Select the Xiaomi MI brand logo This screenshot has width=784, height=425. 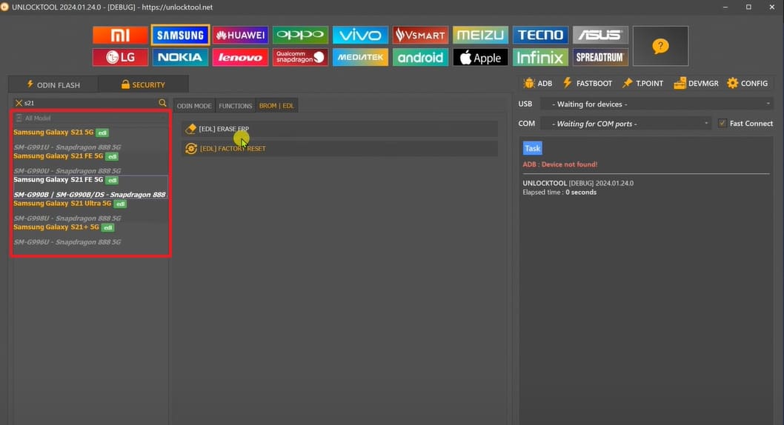pyautogui.click(x=120, y=35)
